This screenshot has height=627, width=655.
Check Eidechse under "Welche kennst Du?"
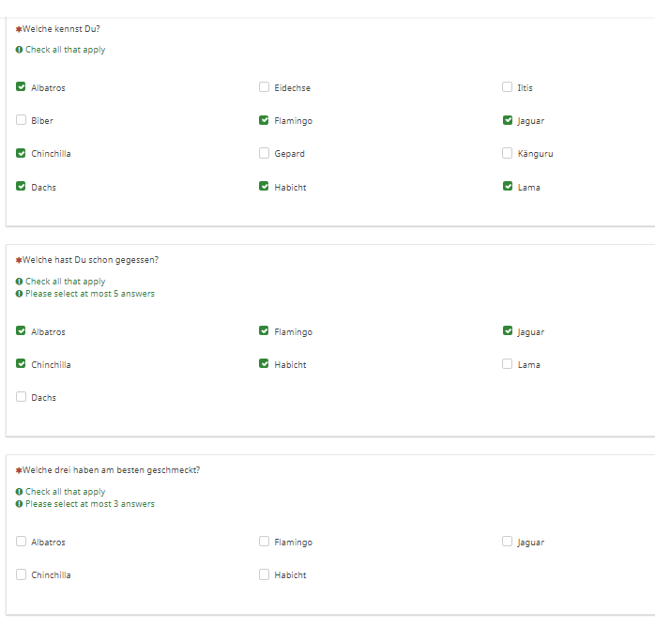pos(265,87)
